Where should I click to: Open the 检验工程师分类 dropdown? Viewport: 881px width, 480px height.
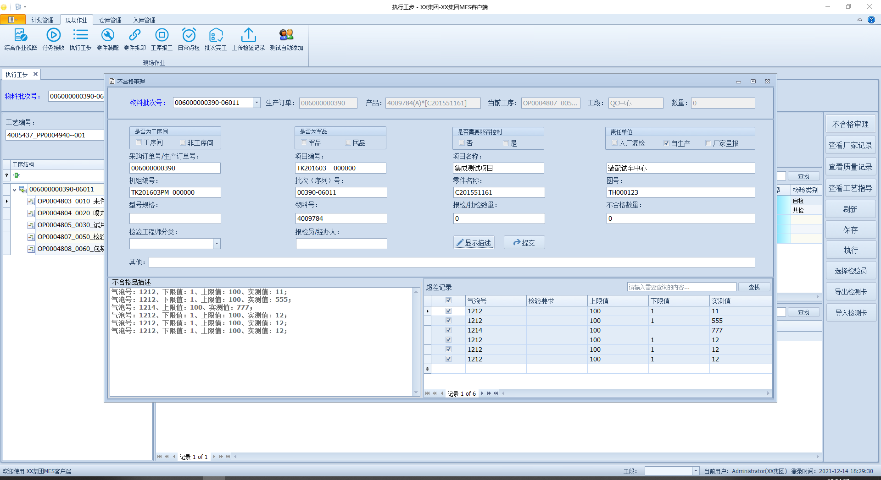(217, 244)
